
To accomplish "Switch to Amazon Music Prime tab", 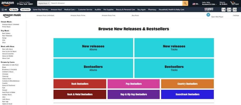I will [x=78, y=15].
